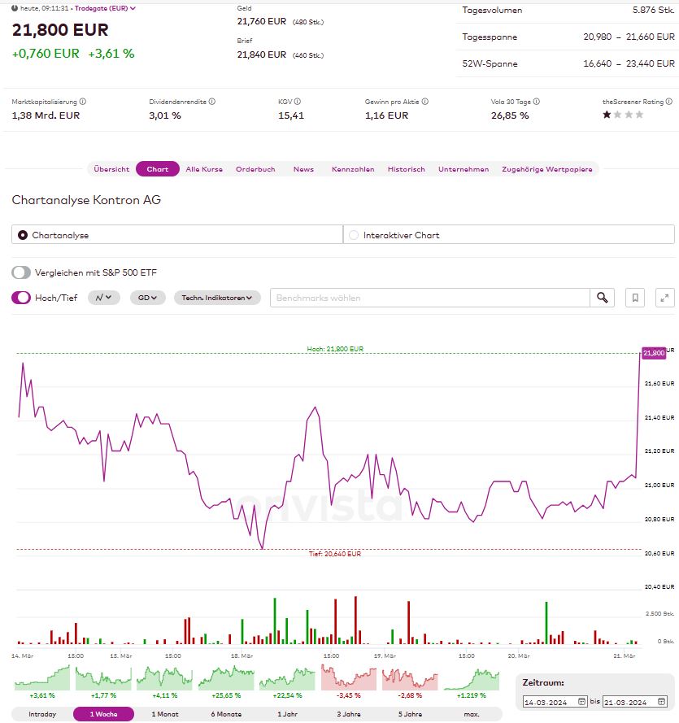Image resolution: width=679 pixels, height=723 pixels.
Task: Toggle the Hoch/Tief display
Action: (20, 298)
